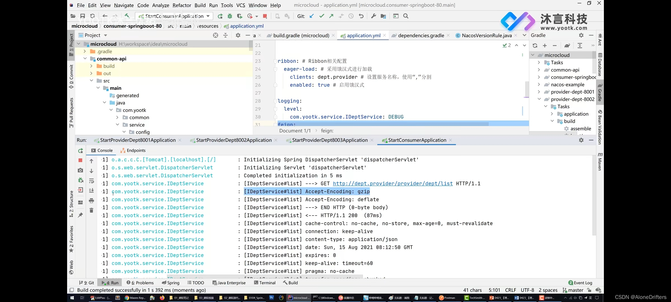
Task: Toggle scroll to end of console
Action: 91,190
